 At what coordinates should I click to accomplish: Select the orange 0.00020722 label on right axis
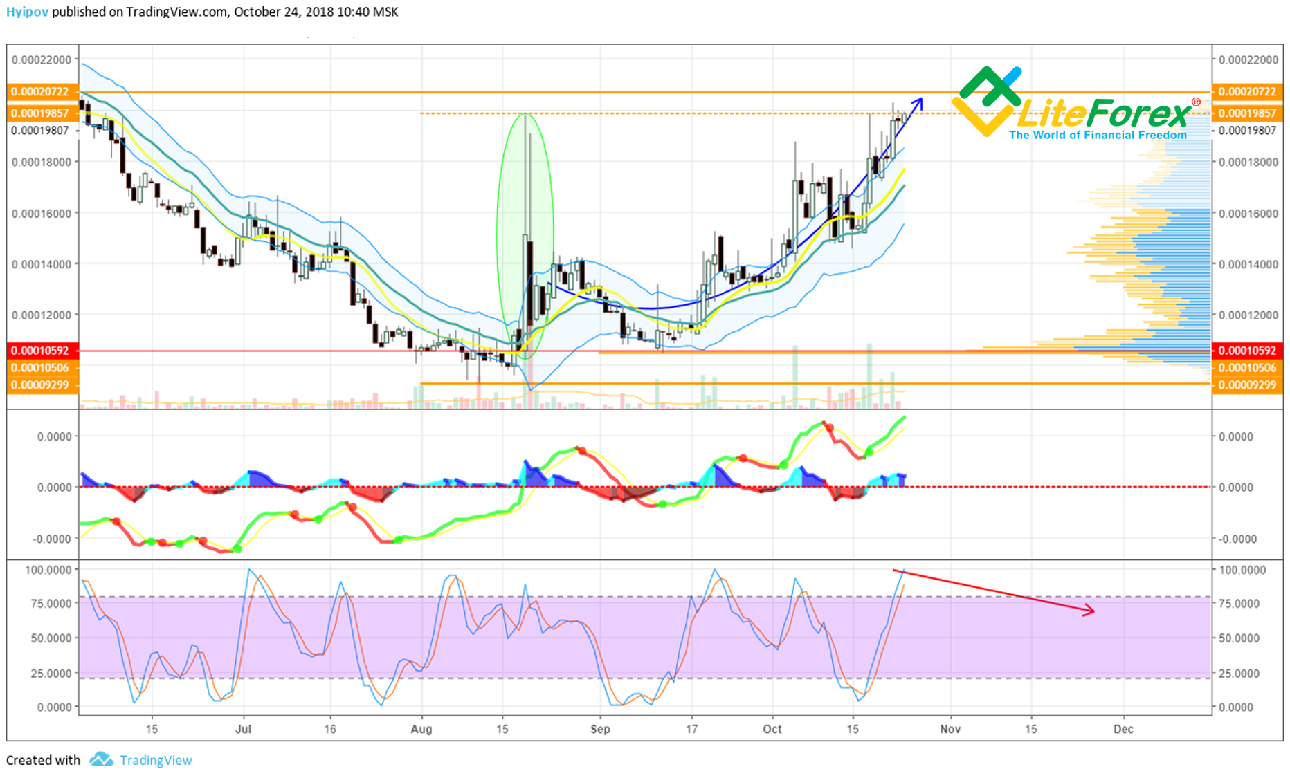1247,91
